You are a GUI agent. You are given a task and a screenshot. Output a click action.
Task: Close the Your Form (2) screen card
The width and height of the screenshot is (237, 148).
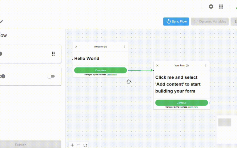tap(157, 66)
